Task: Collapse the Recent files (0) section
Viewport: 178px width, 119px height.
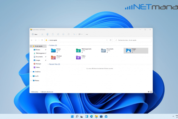Action: [x=48, y=64]
